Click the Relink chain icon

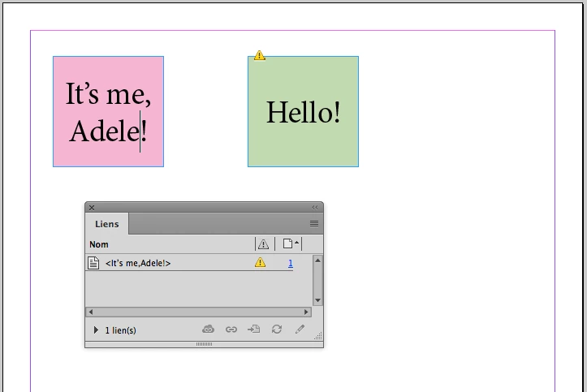[231, 330]
